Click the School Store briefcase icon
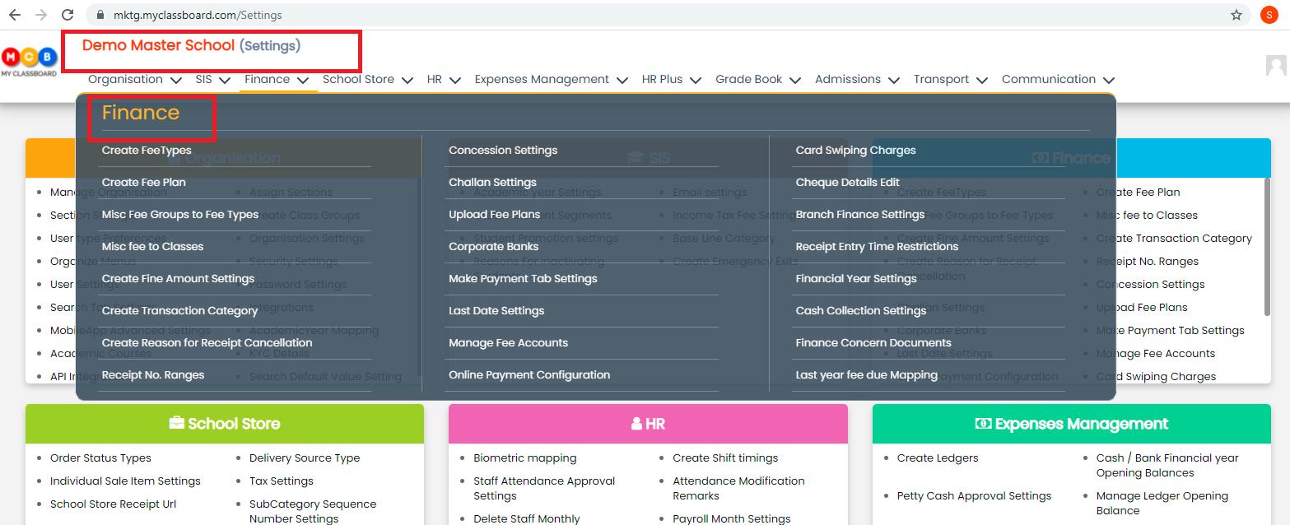Screen dimensions: 1290x525 tap(176, 424)
